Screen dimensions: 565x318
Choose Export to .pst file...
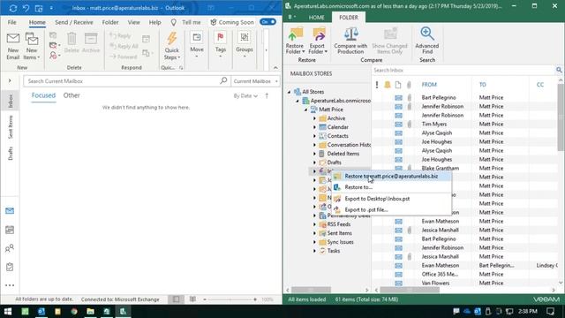391,210
